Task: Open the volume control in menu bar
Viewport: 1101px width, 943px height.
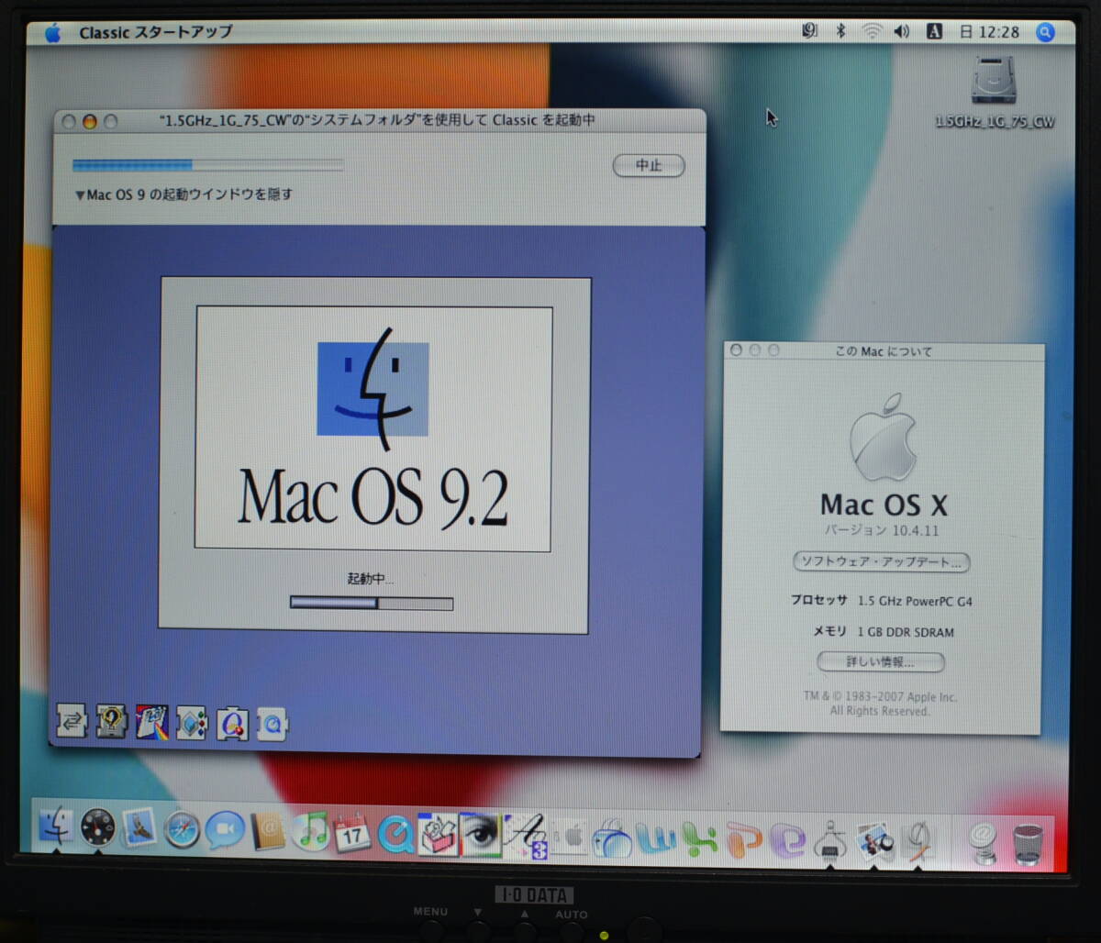Action: (902, 31)
